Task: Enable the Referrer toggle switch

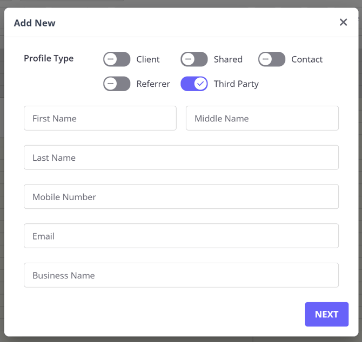Action: point(117,84)
